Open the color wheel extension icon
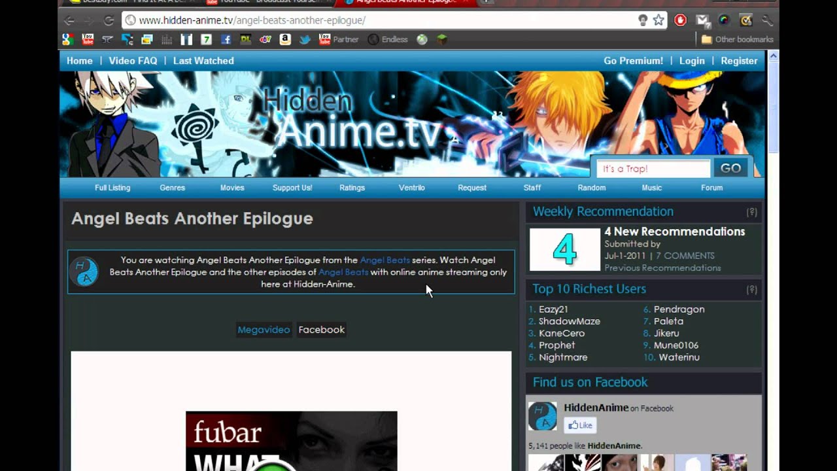 [724, 20]
